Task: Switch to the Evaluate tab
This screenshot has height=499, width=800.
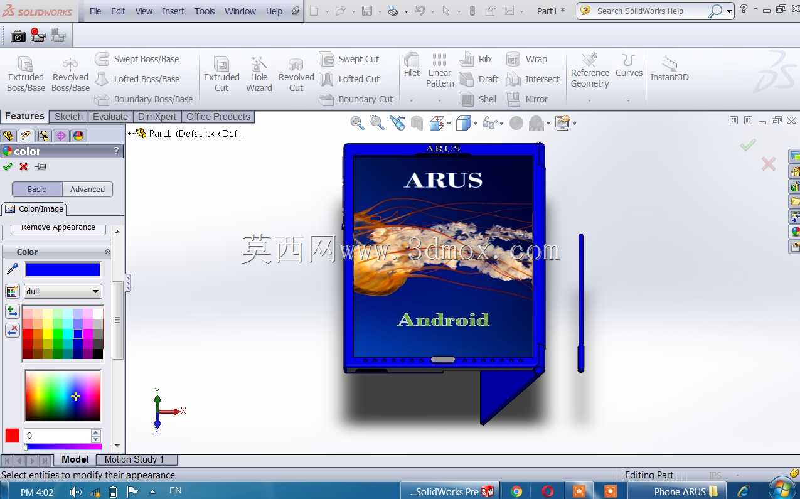Action: pos(110,117)
